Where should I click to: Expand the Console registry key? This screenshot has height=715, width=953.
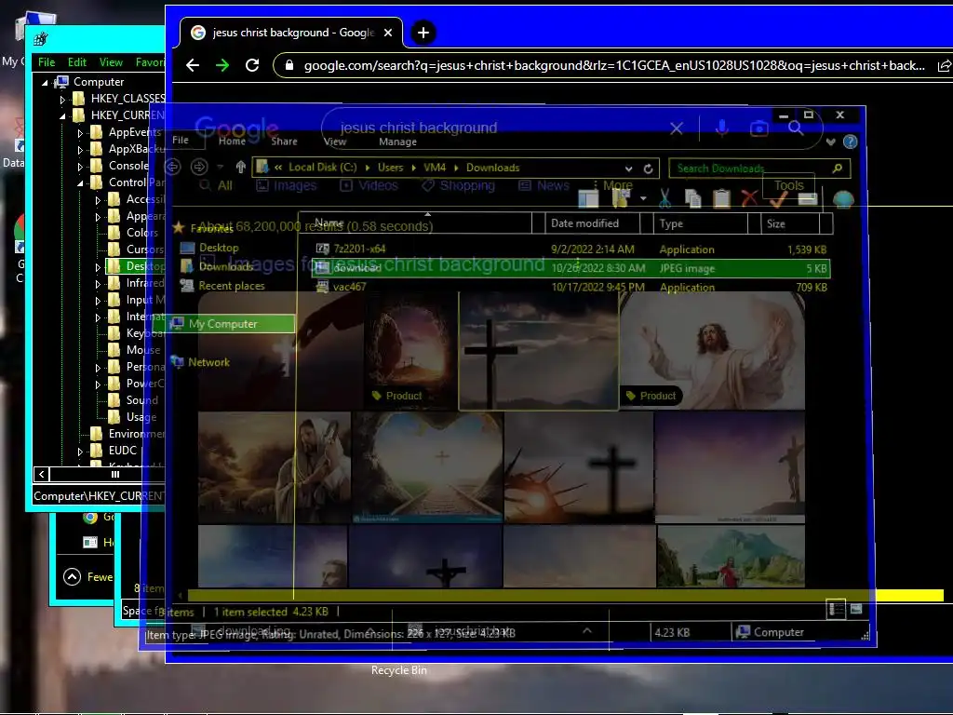point(80,166)
